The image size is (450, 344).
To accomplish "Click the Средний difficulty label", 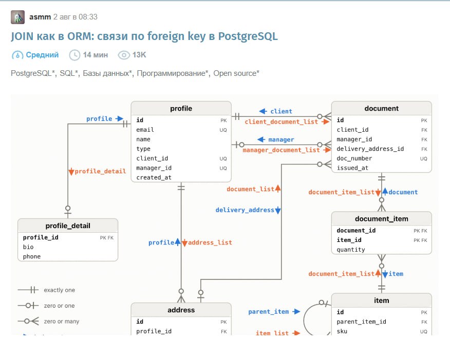I will [42, 55].
